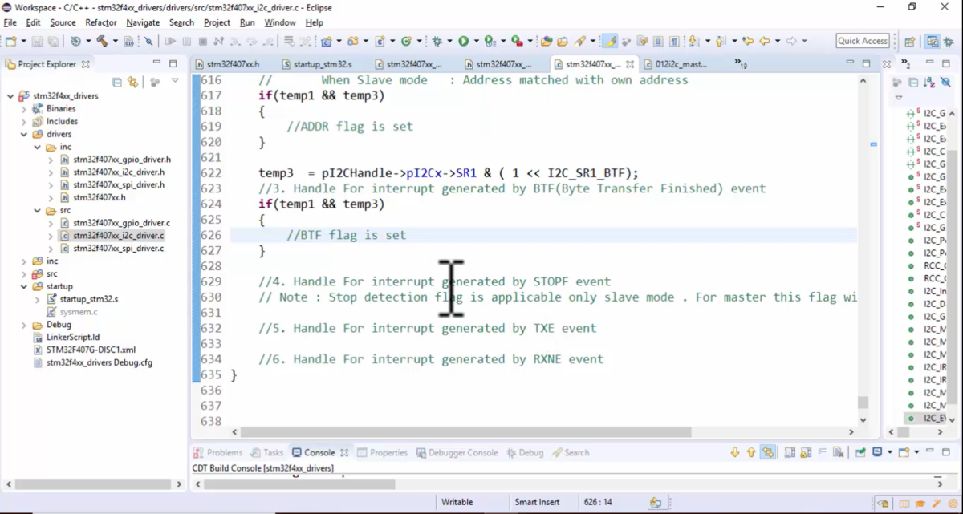Open the Navigate menu
The width and height of the screenshot is (963, 514).
coord(143,22)
